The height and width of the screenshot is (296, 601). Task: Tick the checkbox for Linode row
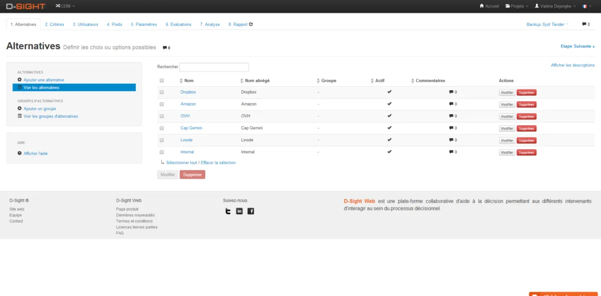(161, 140)
